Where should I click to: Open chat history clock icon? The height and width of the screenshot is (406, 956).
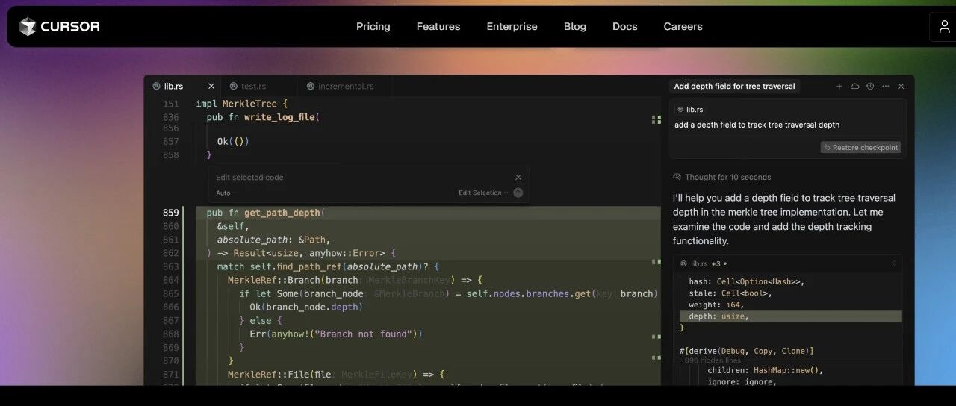click(x=870, y=87)
